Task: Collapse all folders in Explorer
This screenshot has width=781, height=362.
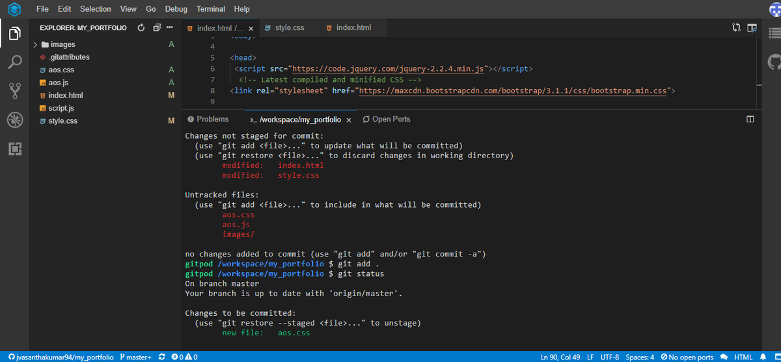Action: click(156, 28)
